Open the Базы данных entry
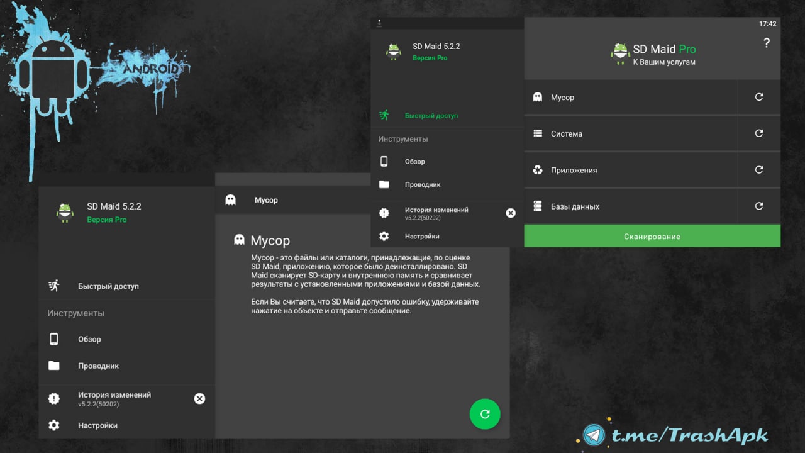The width and height of the screenshot is (805, 453). (631, 206)
